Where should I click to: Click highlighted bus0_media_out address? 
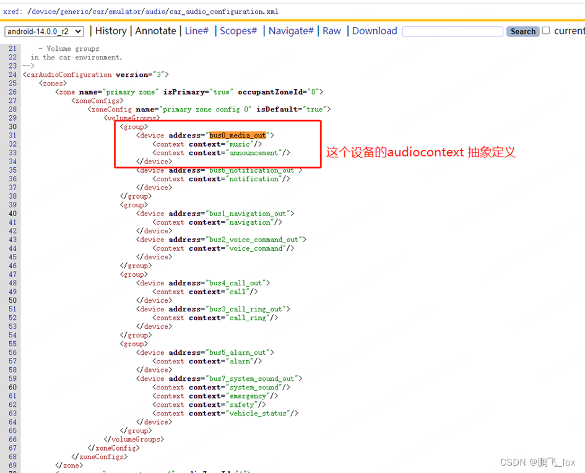pyautogui.click(x=238, y=136)
